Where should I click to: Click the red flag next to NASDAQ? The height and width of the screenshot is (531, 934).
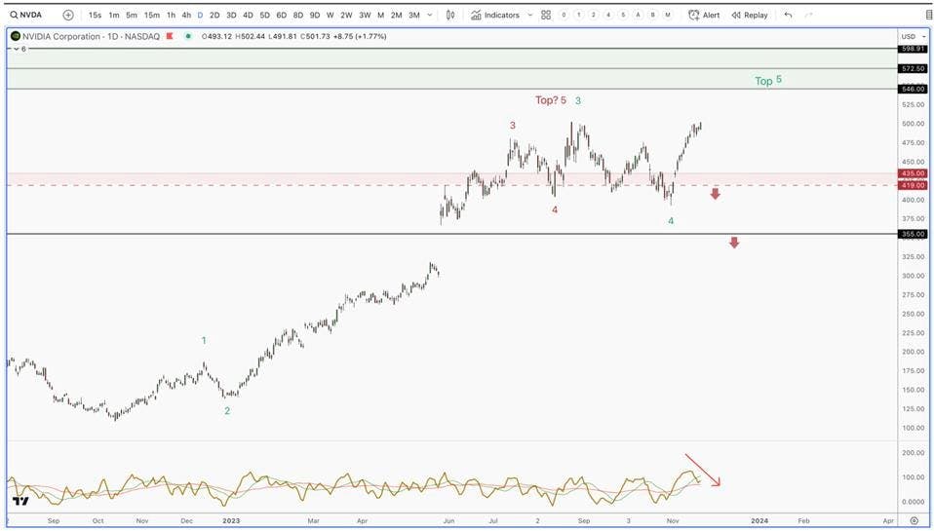(x=170, y=36)
